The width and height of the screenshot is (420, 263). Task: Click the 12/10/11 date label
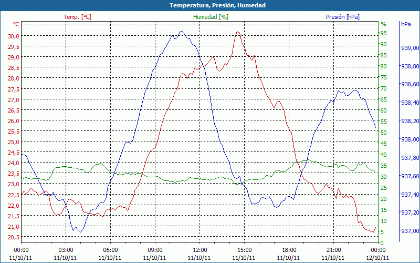[x=378, y=258]
